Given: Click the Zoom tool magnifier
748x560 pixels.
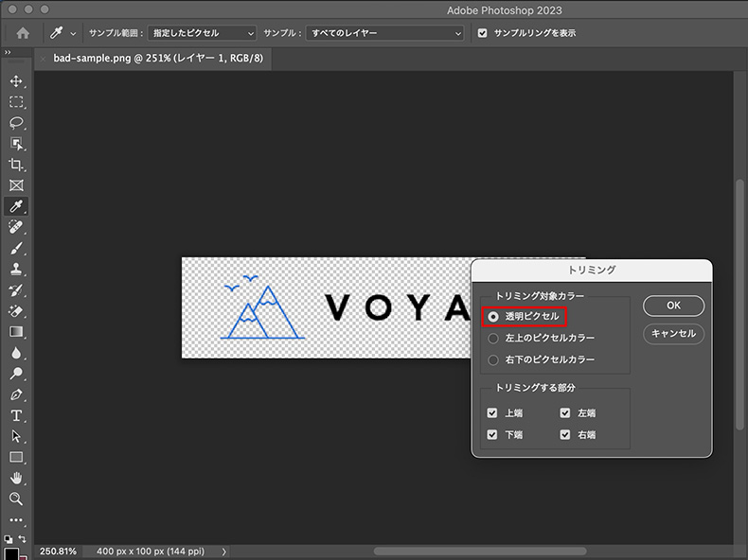Looking at the screenshot, I should click(16, 499).
